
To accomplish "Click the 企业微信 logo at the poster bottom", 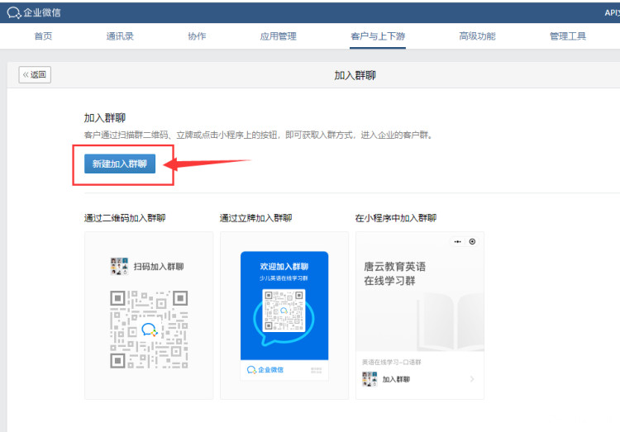I will click(x=265, y=369).
